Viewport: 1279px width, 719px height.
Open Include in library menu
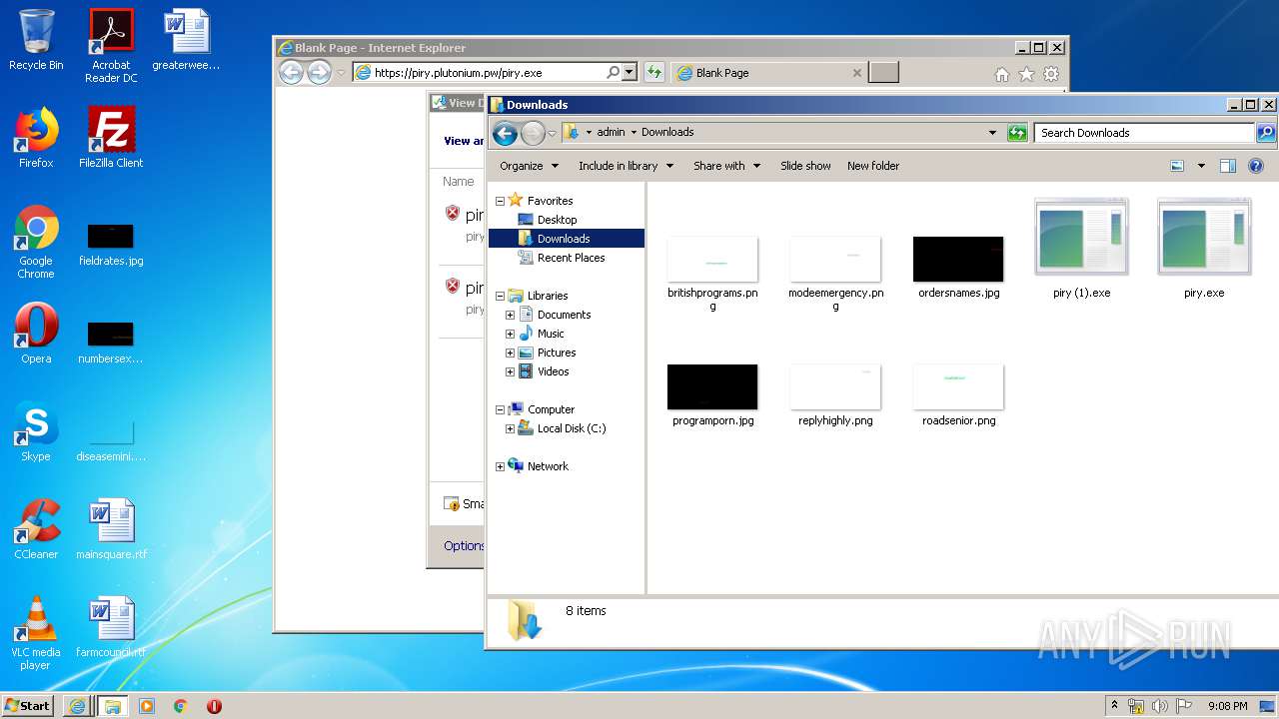pos(627,166)
